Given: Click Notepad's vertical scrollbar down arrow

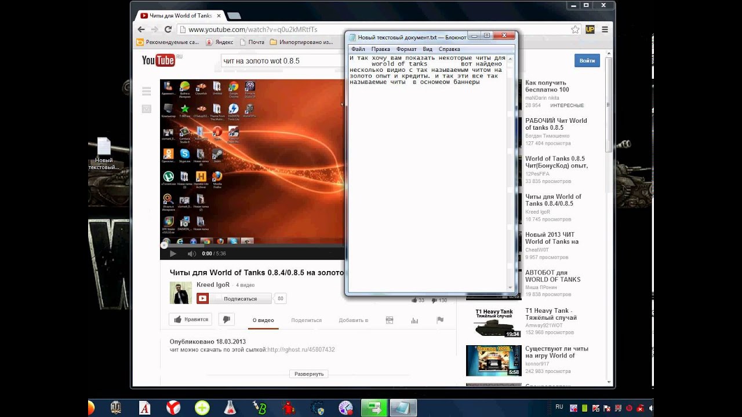Looking at the screenshot, I should point(511,287).
